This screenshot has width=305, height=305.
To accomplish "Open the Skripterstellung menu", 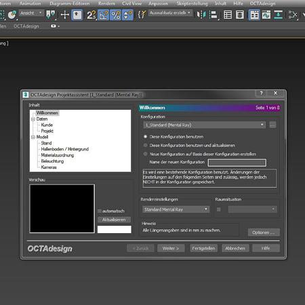I will [192, 3].
